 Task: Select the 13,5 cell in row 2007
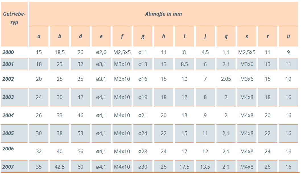click(205, 167)
